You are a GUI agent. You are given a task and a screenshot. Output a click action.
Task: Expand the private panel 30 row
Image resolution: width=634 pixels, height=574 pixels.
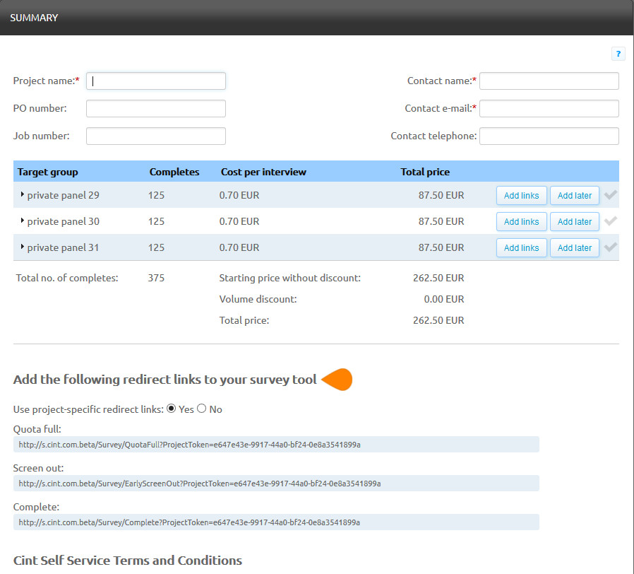click(23, 221)
